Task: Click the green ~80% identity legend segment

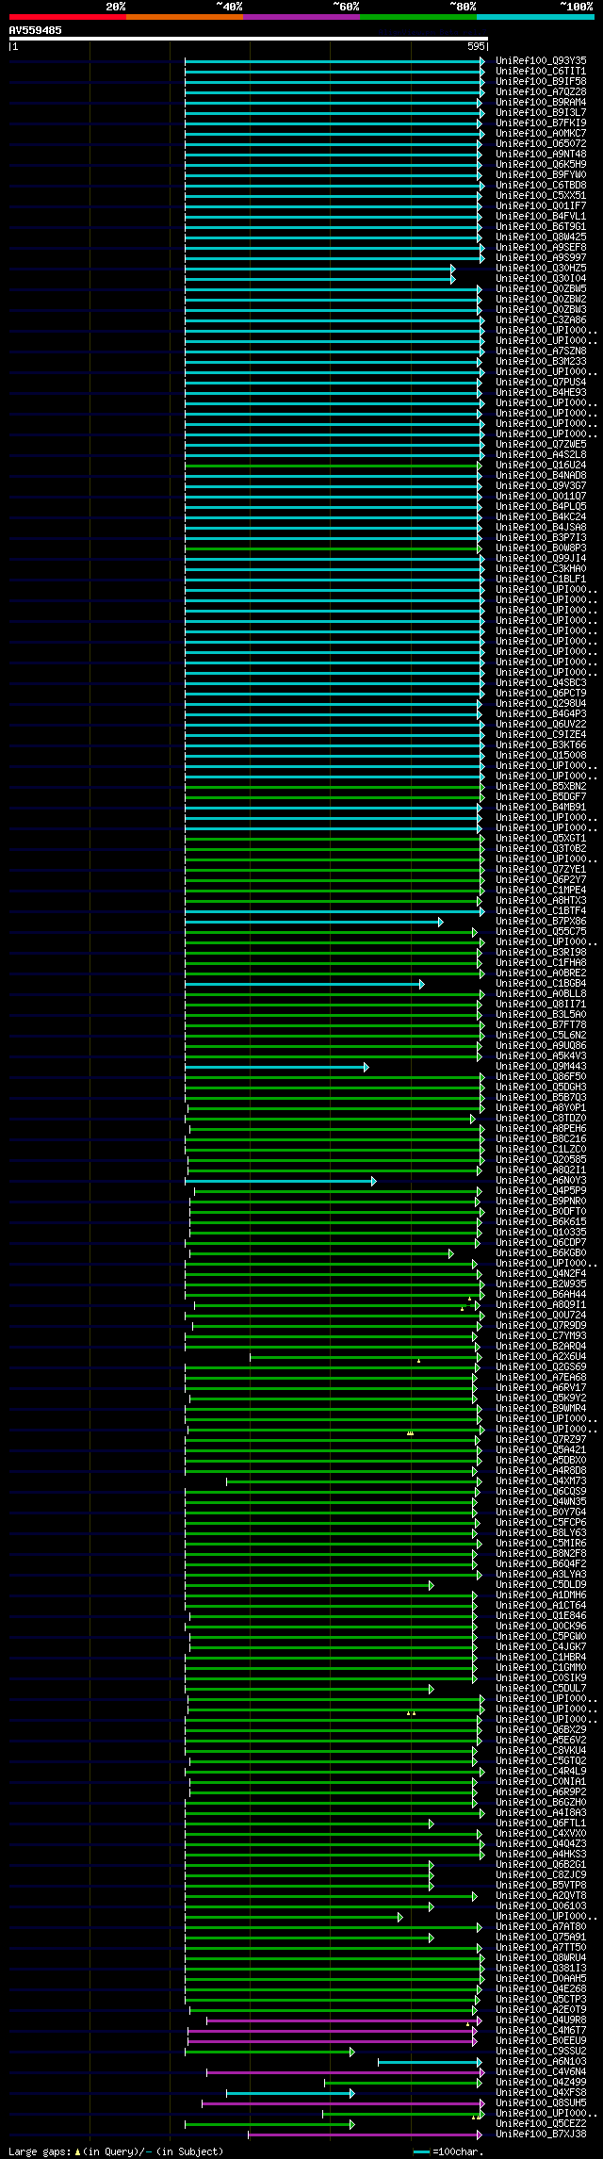Action: point(418,17)
